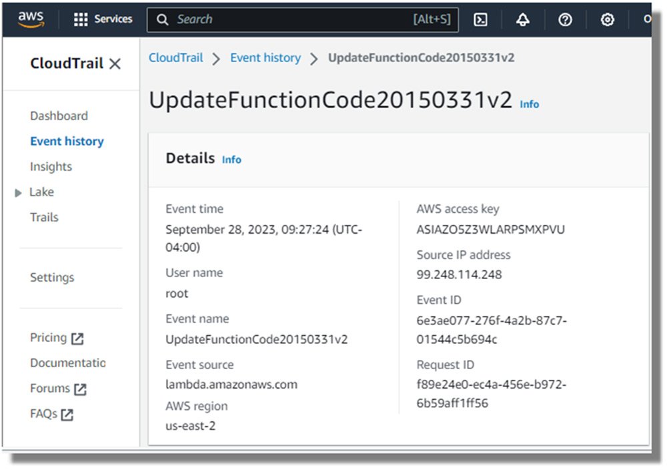Click Event history breadcrumb link
Image resolution: width=667 pixels, height=470 pixels.
tap(265, 58)
